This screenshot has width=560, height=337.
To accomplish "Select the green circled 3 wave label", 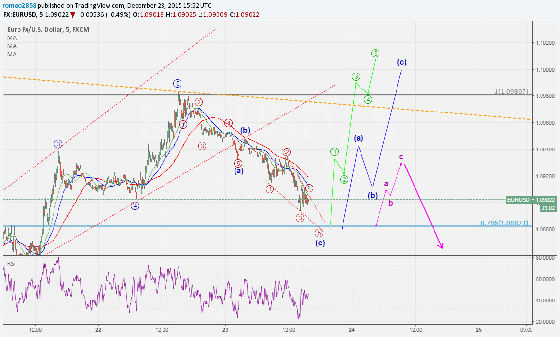I will coord(356,76).
